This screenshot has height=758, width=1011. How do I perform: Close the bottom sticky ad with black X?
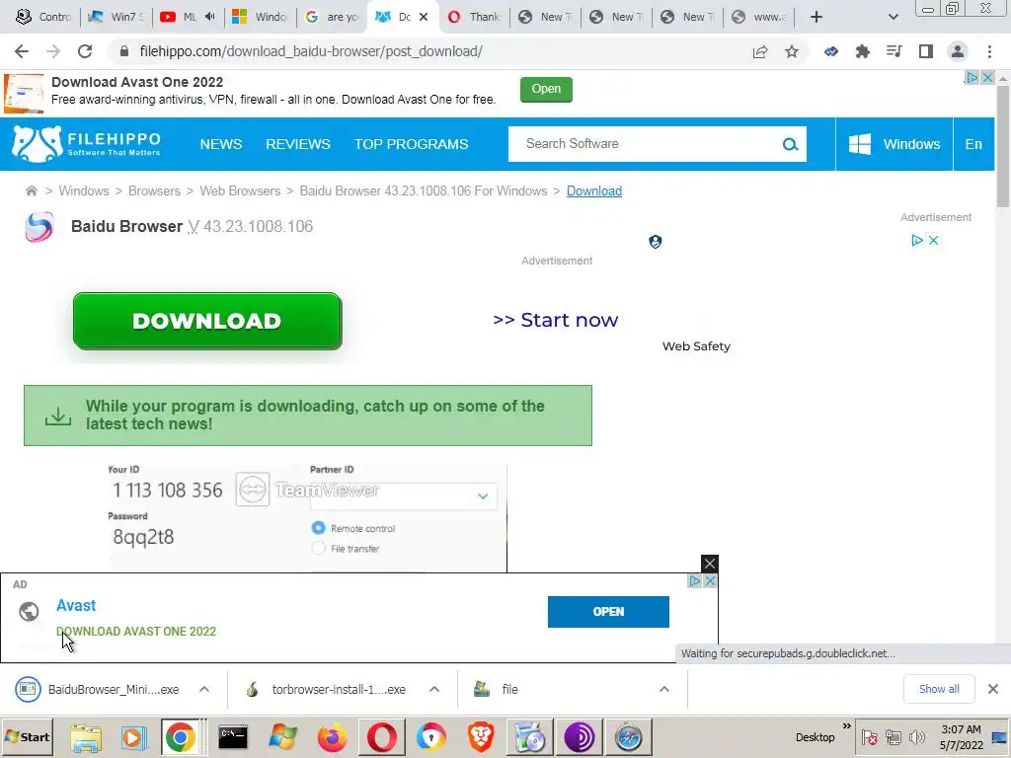point(709,564)
